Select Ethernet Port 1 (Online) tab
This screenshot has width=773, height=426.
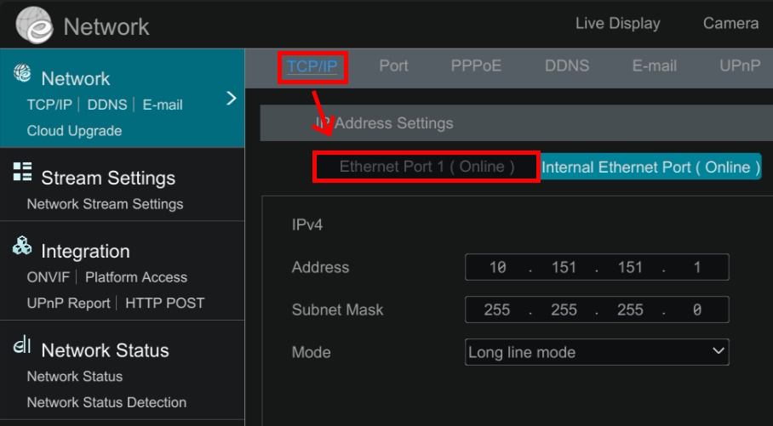(x=427, y=167)
